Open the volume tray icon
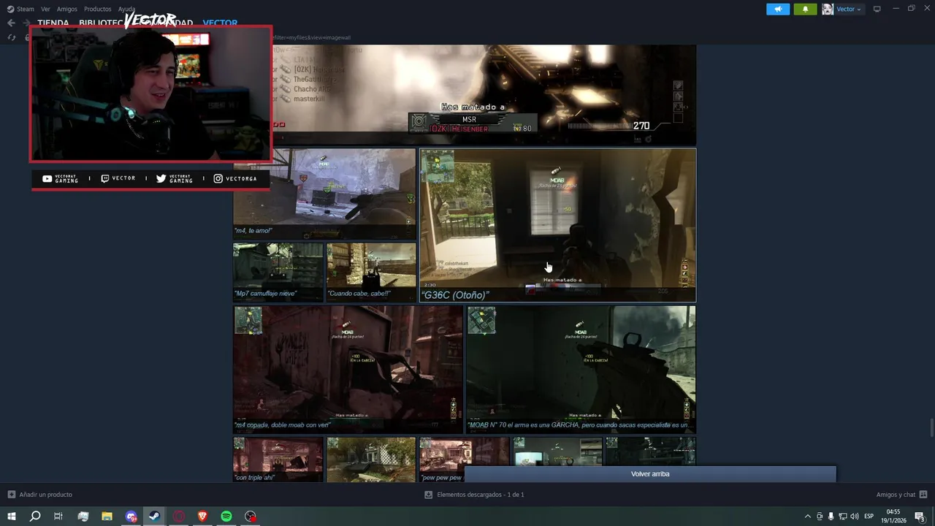935x526 pixels. click(854, 517)
